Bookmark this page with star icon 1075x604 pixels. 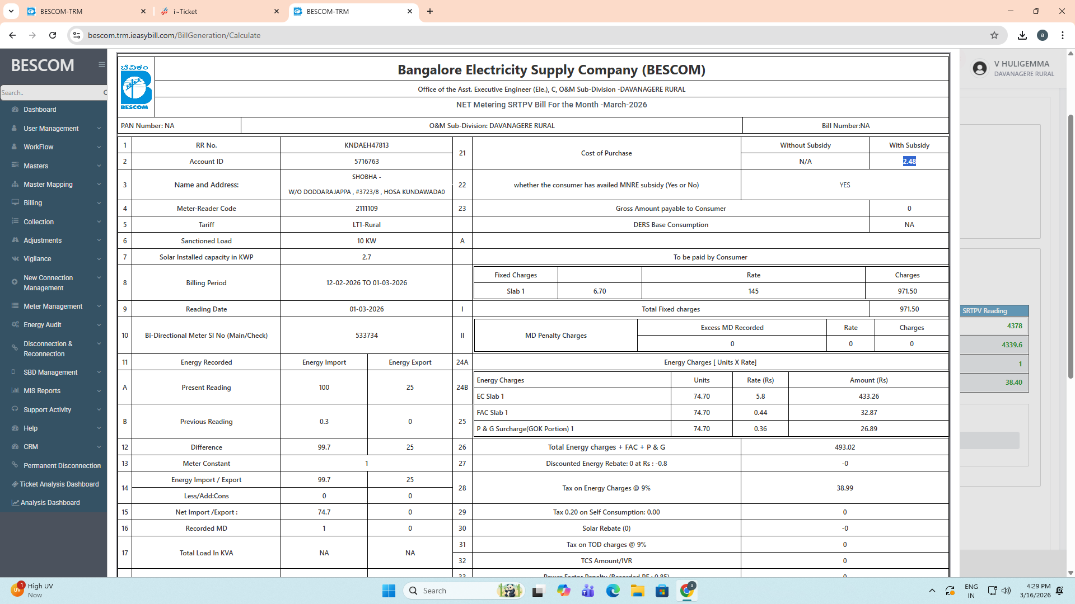pos(994,35)
